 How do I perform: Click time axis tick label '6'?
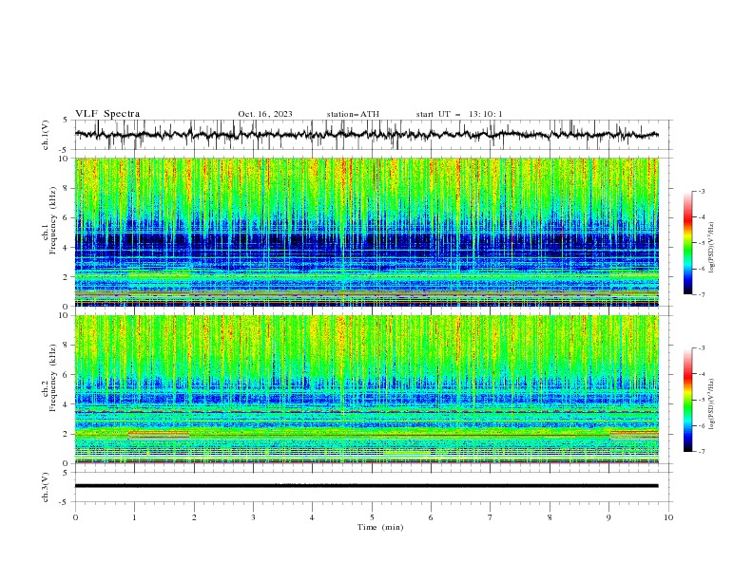[431, 517]
